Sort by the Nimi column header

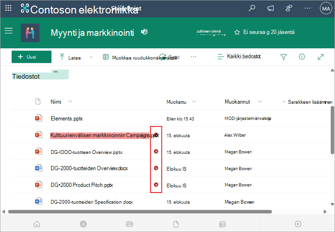(x=56, y=102)
